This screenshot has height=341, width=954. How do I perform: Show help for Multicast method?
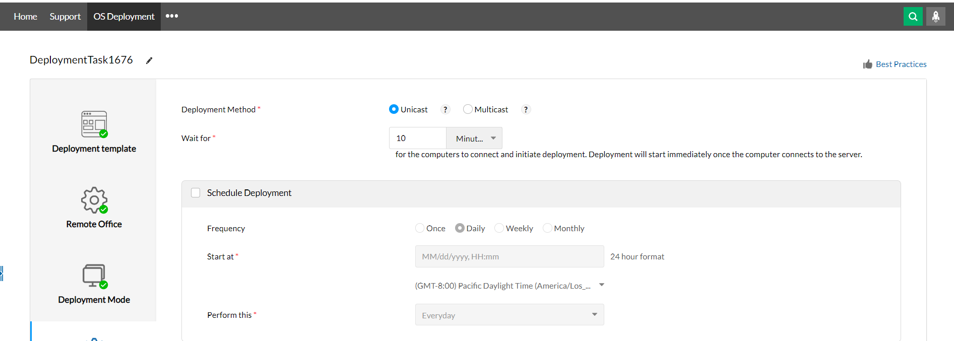point(526,109)
